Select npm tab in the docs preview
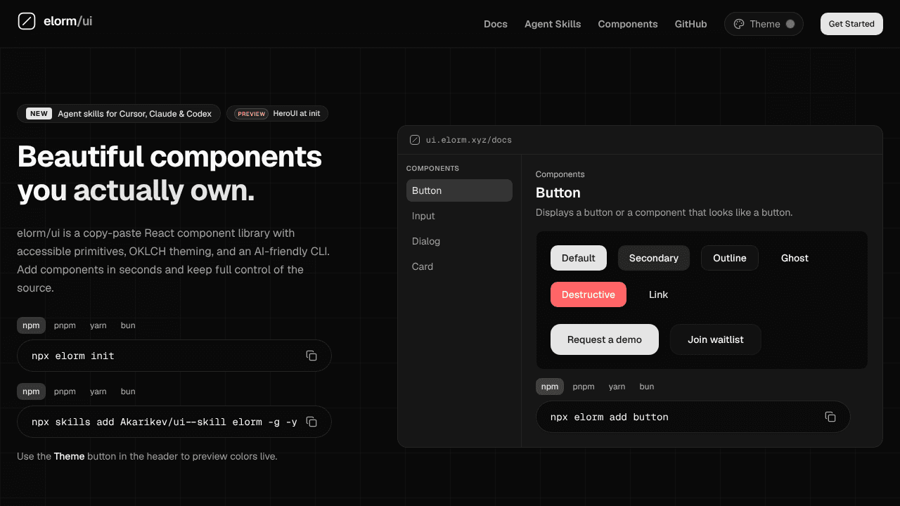900x506 pixels. point(550,387)
